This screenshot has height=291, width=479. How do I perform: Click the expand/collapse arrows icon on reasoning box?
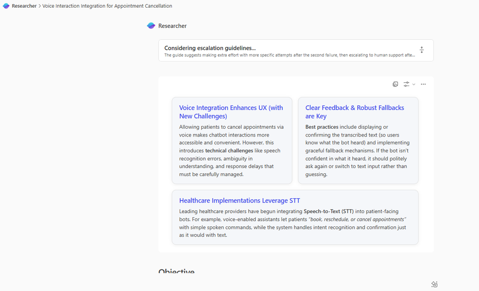421,50
